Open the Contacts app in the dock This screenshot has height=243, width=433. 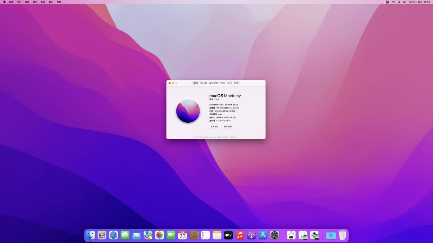point(194,235)
